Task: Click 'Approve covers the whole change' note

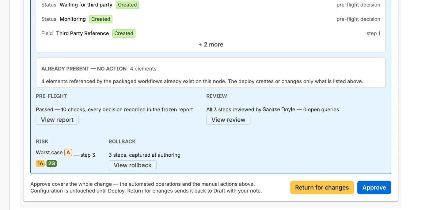Action: (146, 187)
